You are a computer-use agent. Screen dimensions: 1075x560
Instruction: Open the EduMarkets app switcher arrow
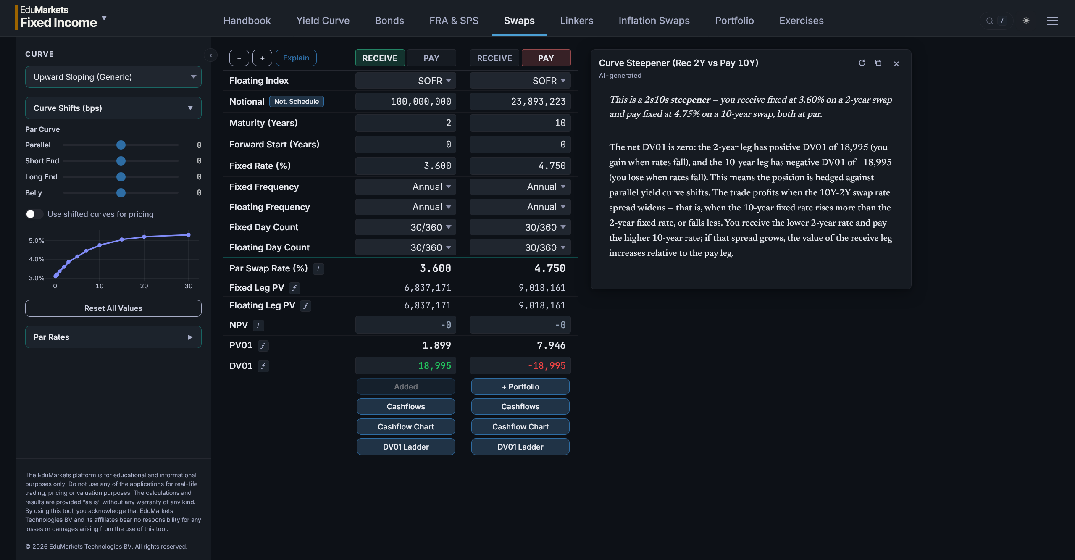[104, 18]
